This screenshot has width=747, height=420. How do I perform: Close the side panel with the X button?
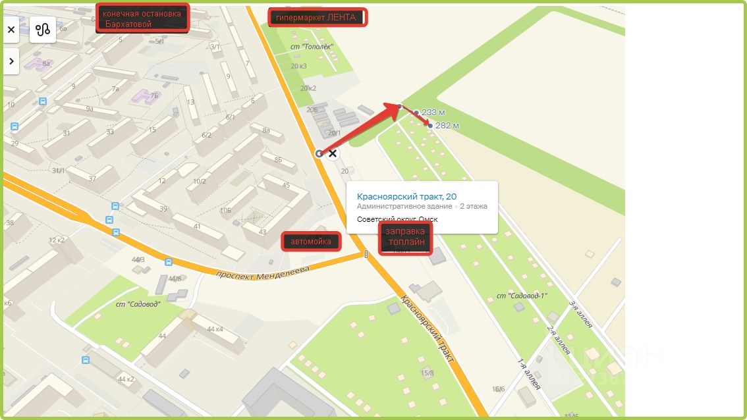pos(11,30)
